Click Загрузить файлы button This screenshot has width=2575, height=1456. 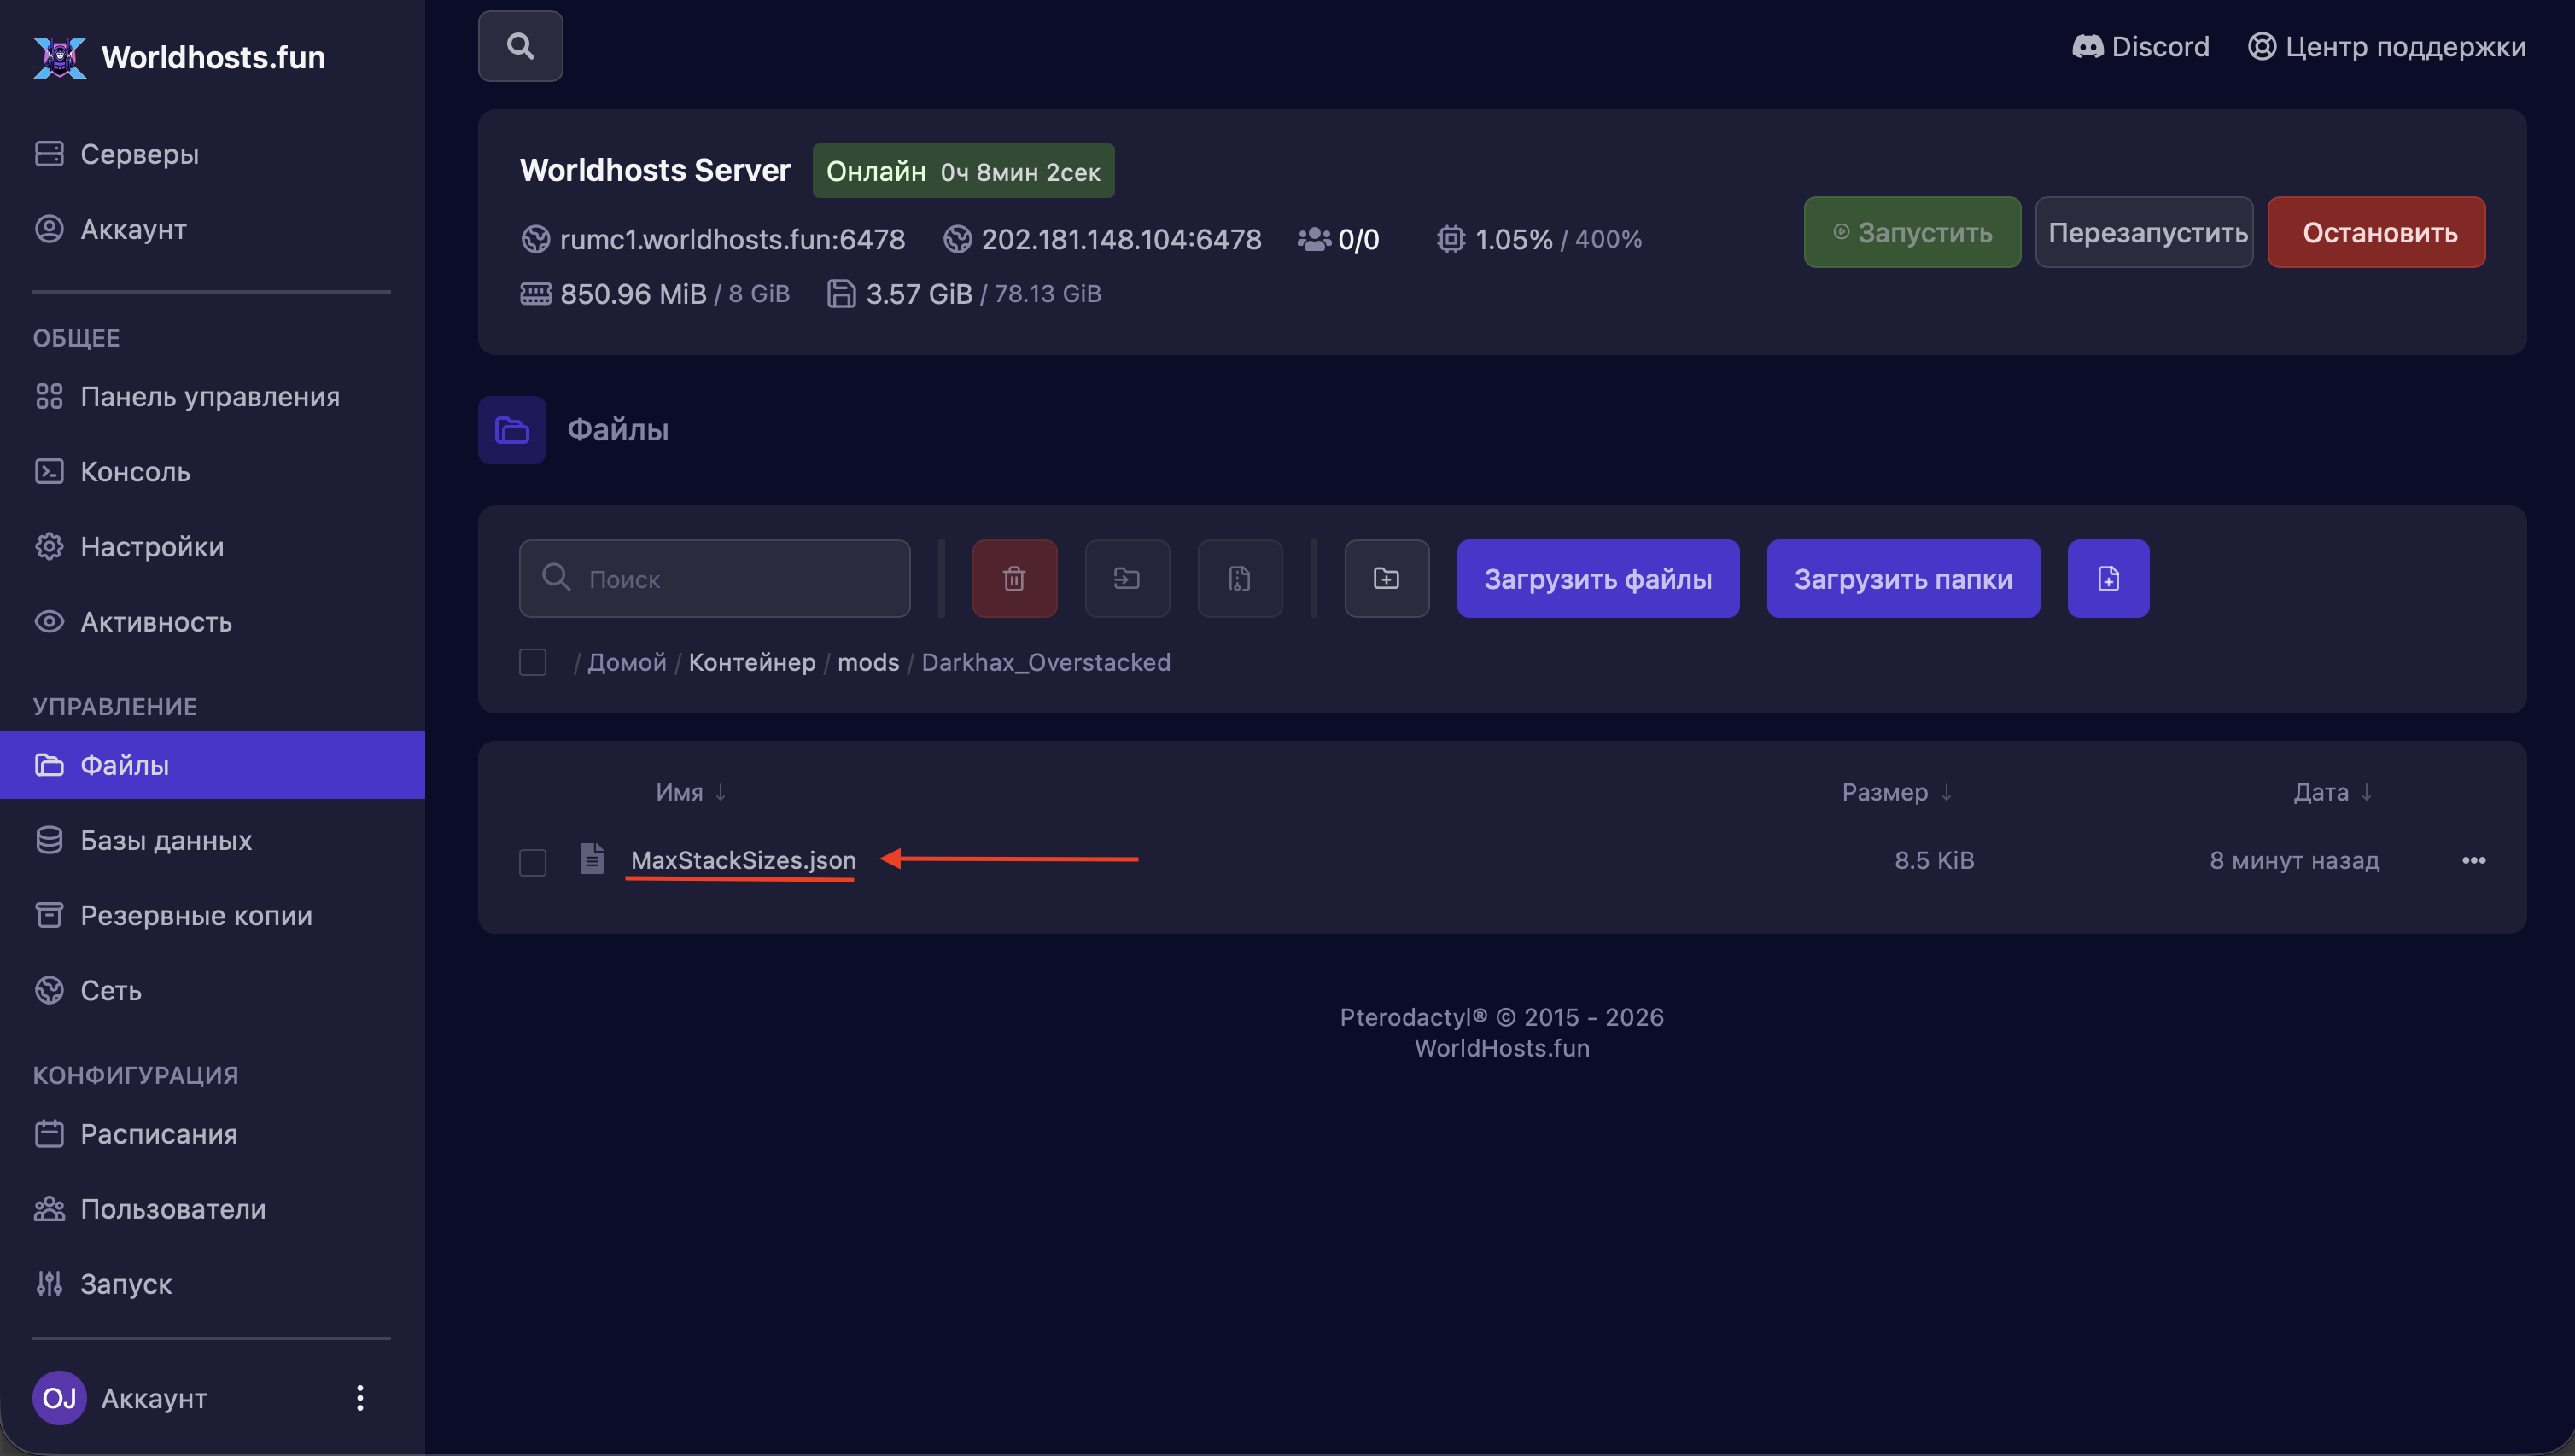pos(1597,578)
